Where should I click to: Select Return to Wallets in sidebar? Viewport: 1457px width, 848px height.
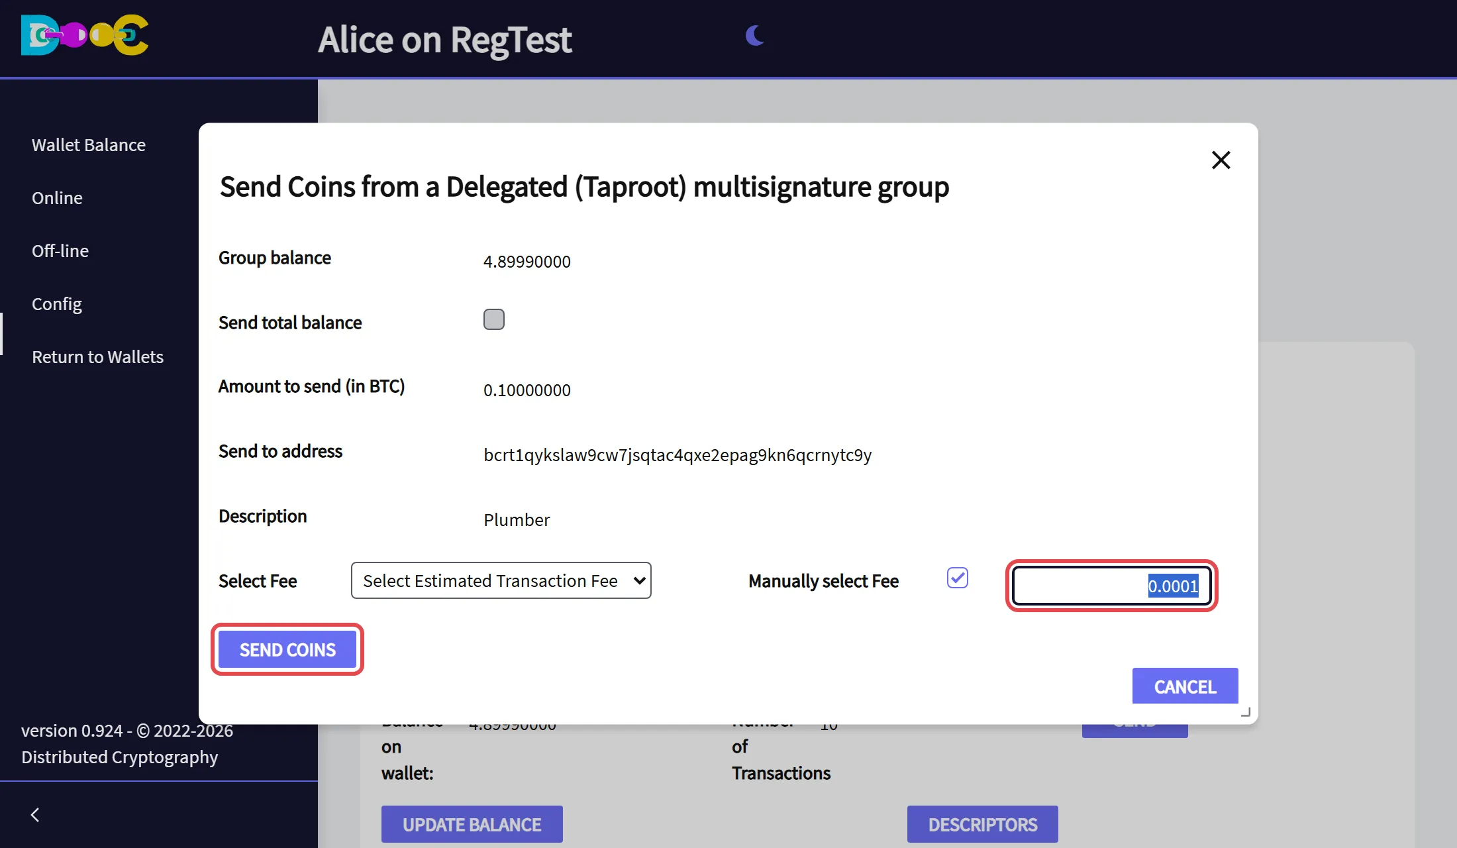click(97, 356)
